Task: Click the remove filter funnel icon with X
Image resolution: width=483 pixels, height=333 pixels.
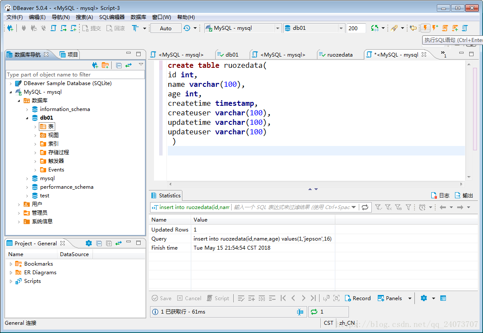Action: pyautogui.click(x=388, y=207)
